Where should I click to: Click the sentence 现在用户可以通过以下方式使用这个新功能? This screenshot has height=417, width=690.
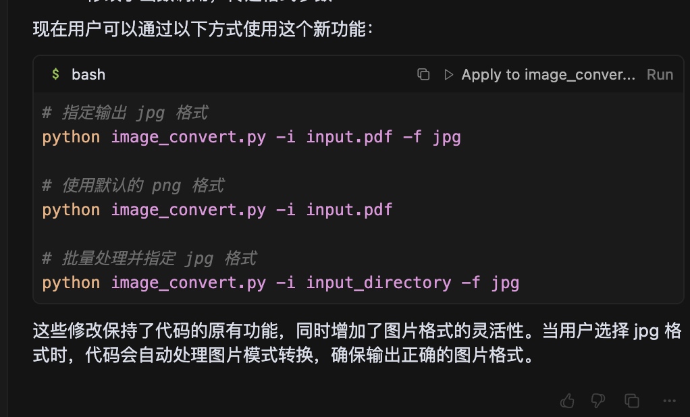[203, 29]
